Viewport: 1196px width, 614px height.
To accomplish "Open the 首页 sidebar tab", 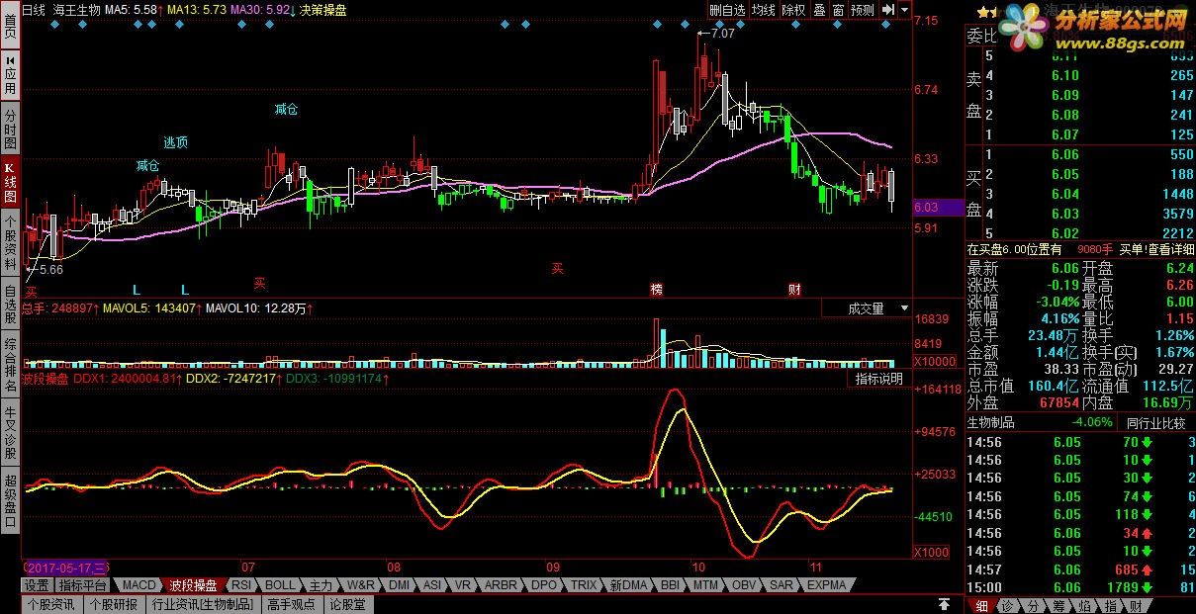I will (9, 24).
